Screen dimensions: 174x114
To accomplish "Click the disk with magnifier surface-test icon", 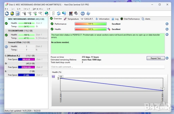I will 40,13.
